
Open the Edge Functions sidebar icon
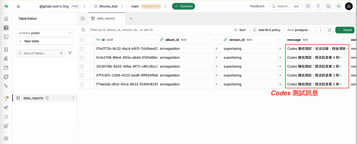[x=6, y=77]
